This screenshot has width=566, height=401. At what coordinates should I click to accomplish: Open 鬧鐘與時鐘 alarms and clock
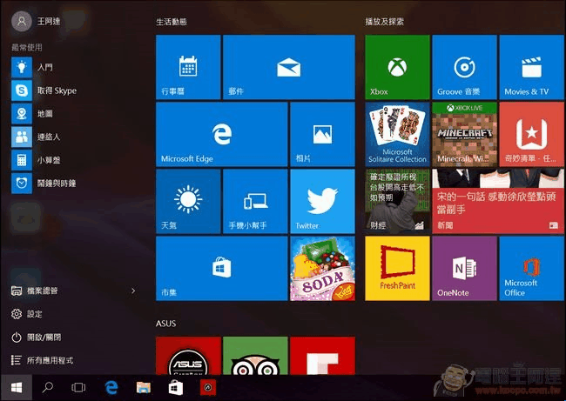point(44,183)
